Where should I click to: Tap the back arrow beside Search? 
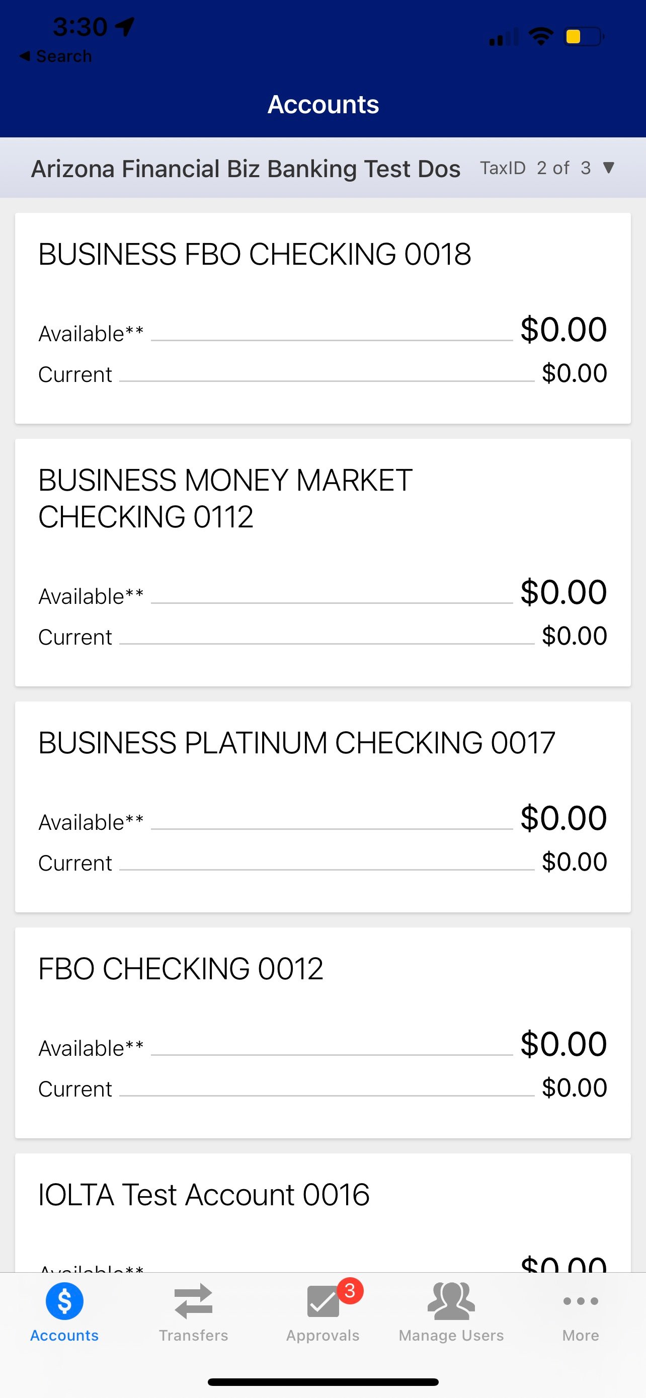pos(25,56)
